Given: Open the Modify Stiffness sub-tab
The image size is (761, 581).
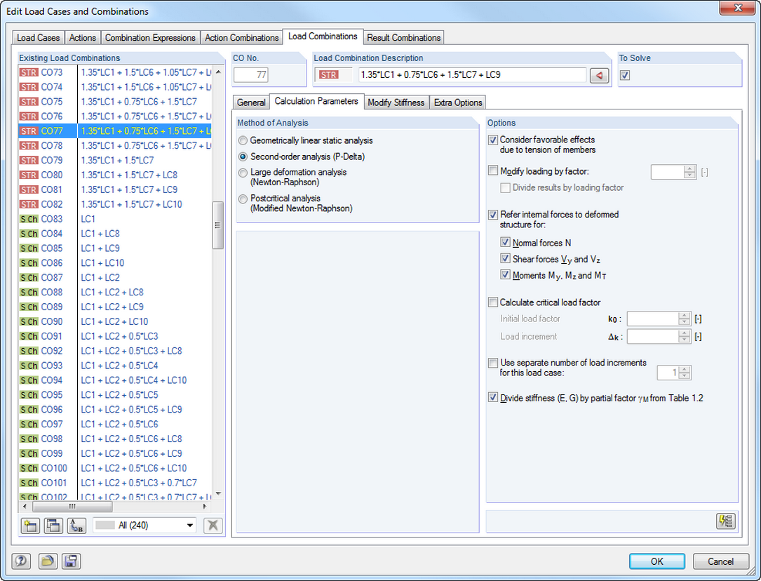Looking at the screenshot, I should (396, 102).
